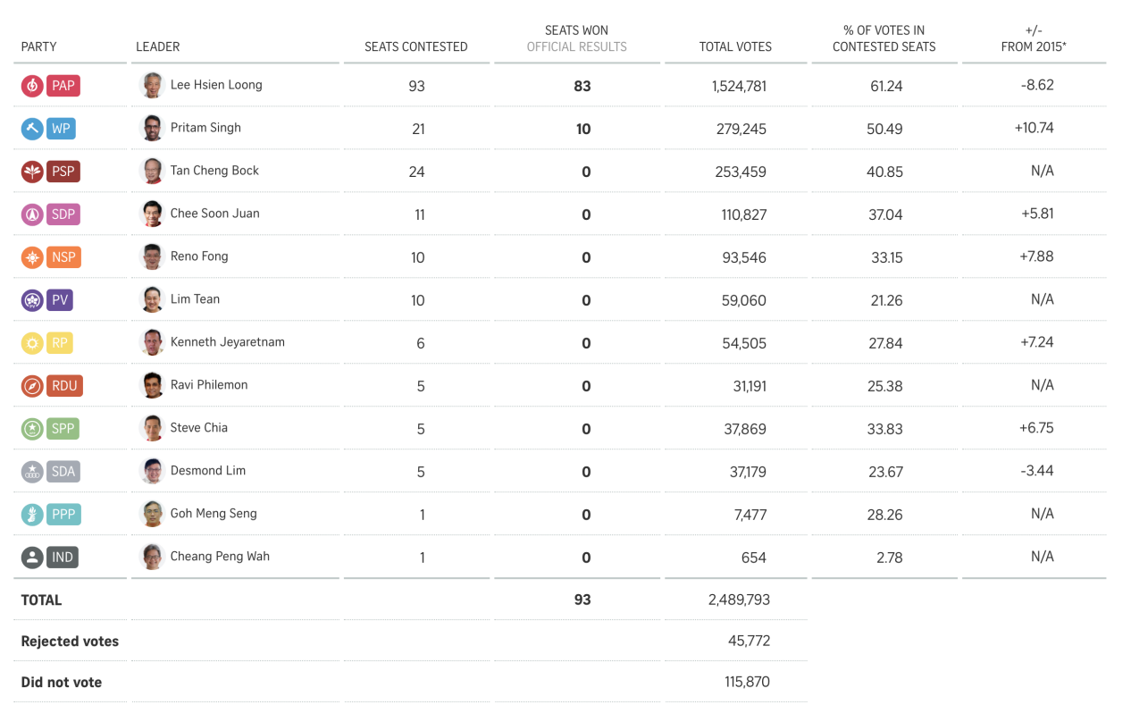The width and height of the screenshot is (1131, 705).
Task: Click Lee Hsien Loong's portrait photo
Action: [153, 85]
